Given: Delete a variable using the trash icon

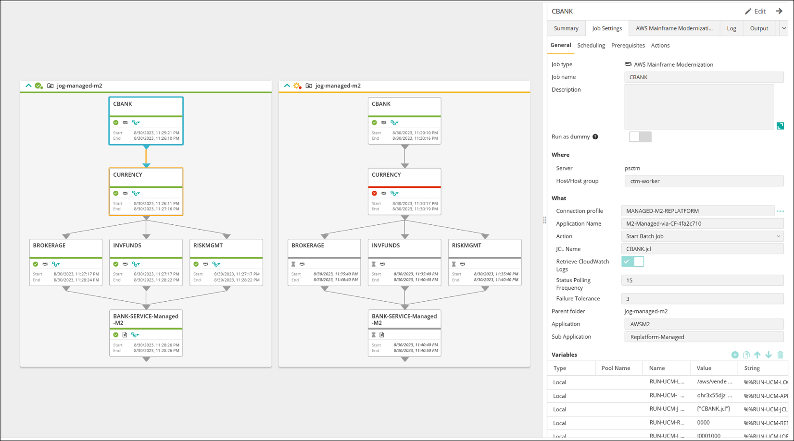Looking at the screenshot, I should (x=780, y=355).
